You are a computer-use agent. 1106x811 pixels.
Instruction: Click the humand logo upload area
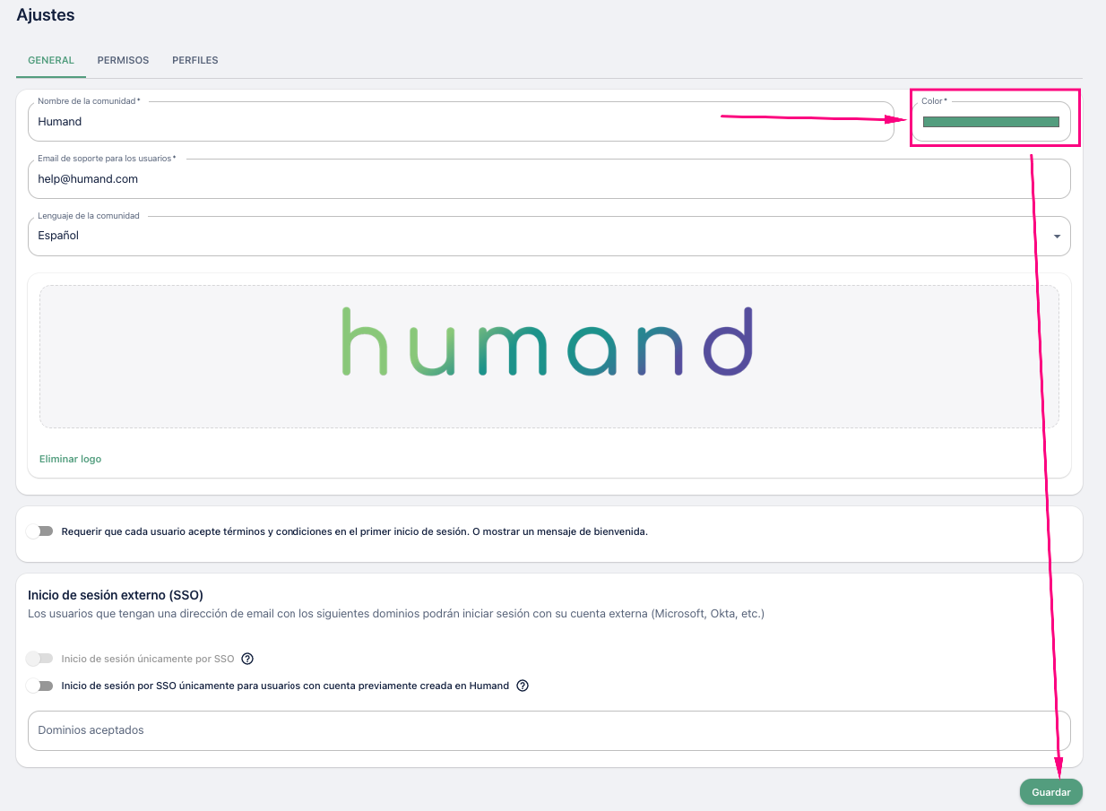coord(549,357)
